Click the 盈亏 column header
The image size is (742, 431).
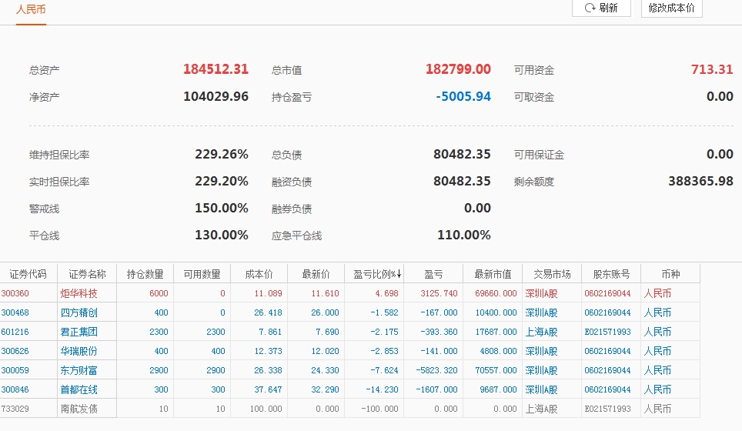(433, 274)
